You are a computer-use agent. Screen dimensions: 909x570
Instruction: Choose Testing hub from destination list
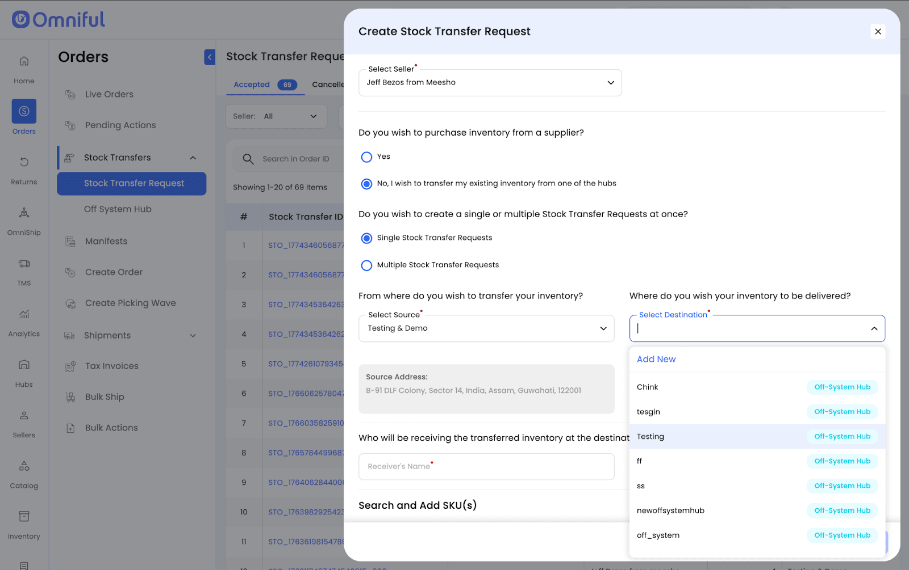[651, 437]
